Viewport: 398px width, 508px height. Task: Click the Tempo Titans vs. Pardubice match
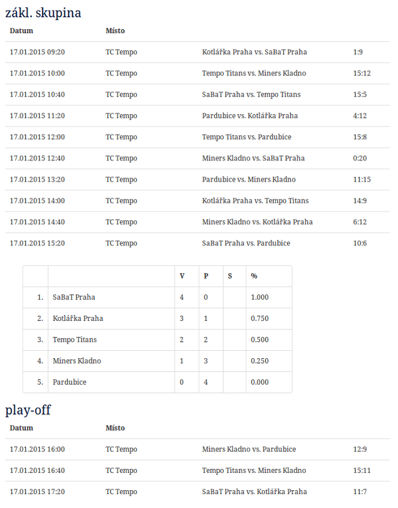click(x=246, y=137)
